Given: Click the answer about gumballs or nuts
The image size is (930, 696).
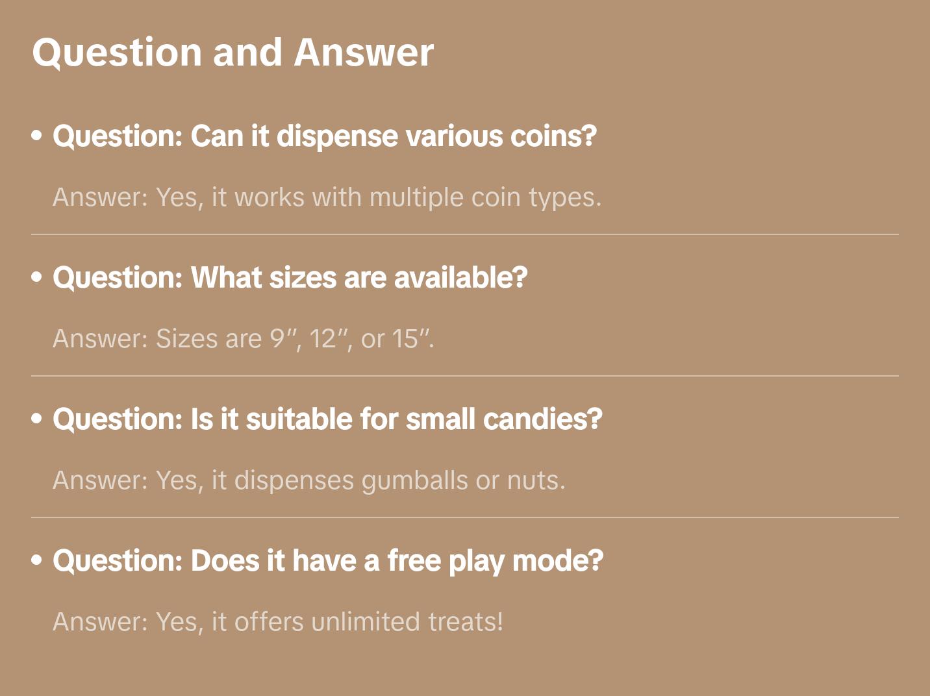Looking at the screenshot, I should click(309, 480).
